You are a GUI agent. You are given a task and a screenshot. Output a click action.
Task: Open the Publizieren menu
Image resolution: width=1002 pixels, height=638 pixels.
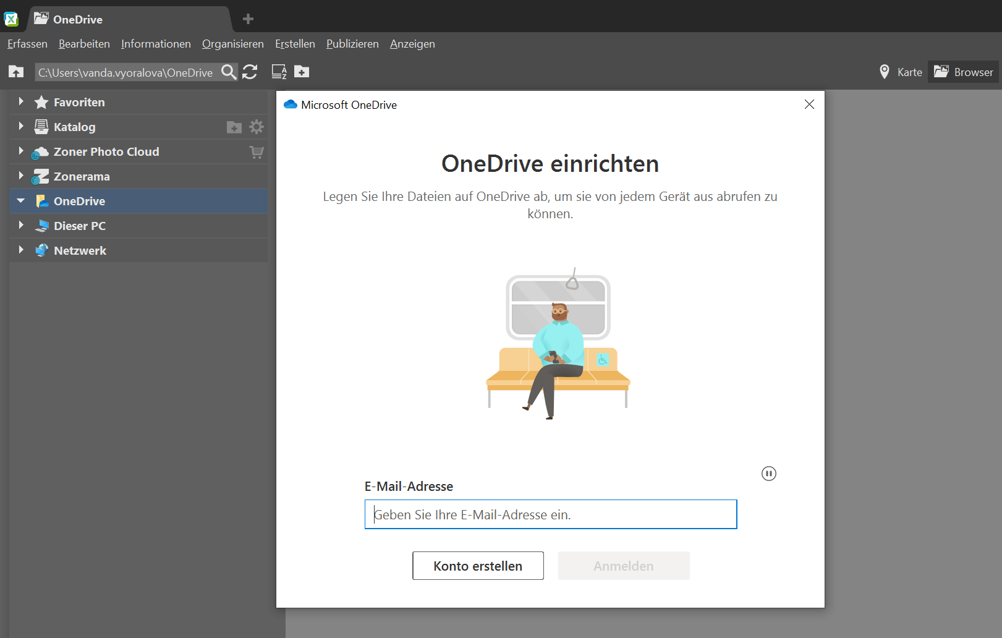point(352,44)
